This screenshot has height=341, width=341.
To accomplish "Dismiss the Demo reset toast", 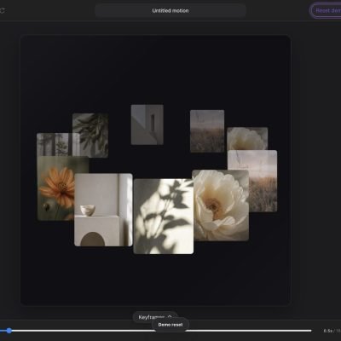I will [170, 325].
